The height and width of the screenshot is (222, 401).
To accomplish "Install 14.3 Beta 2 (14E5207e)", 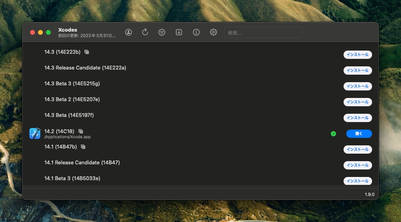I will point(357,102).
